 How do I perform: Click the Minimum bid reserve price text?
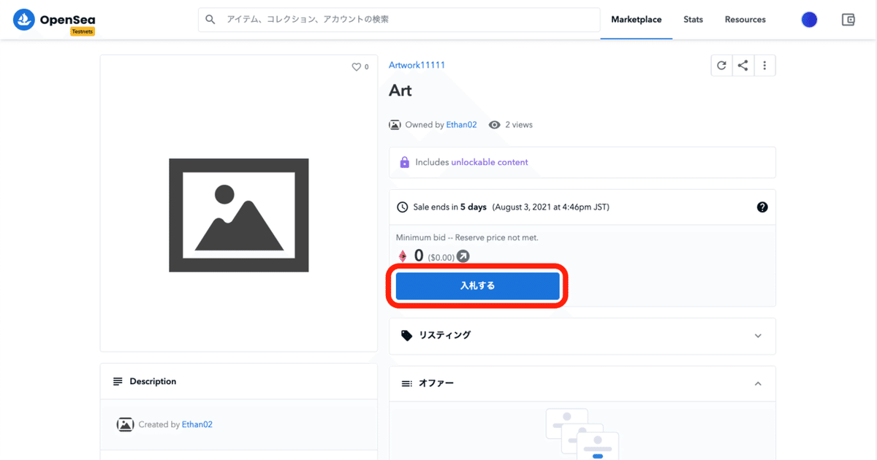coord(467,238)
